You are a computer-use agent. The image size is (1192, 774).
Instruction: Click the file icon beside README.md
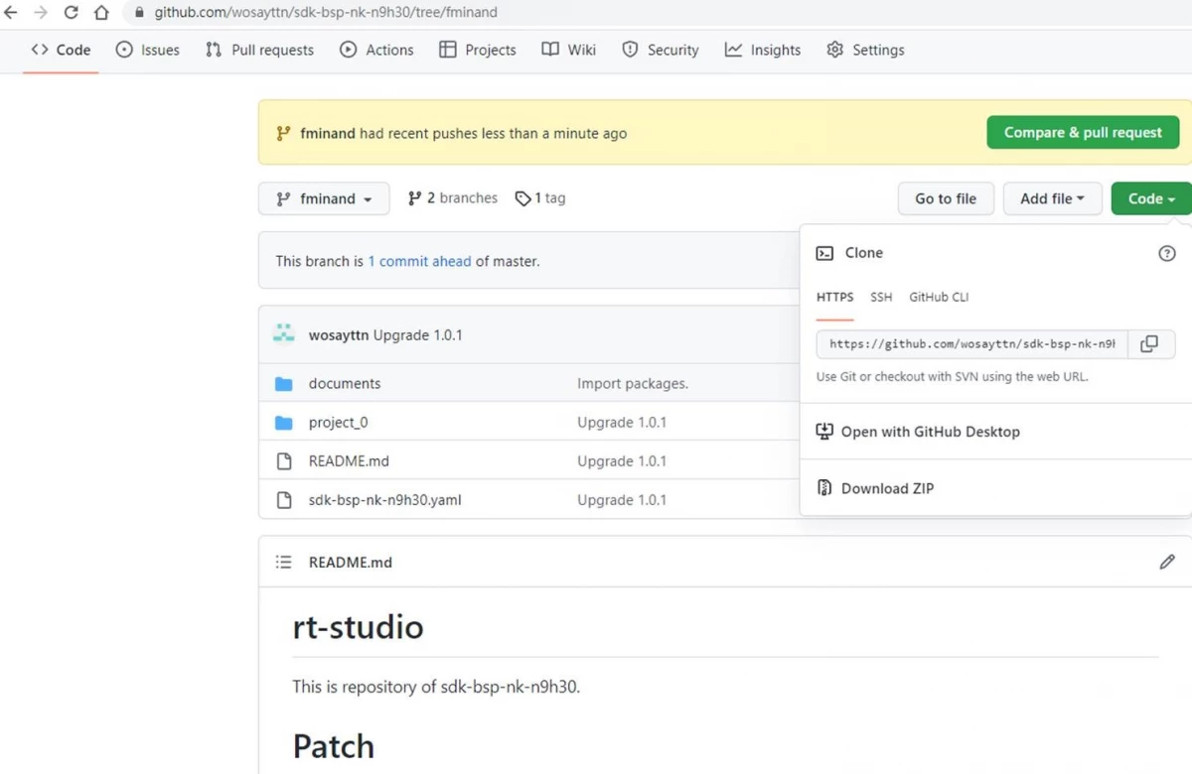point(284,460)
